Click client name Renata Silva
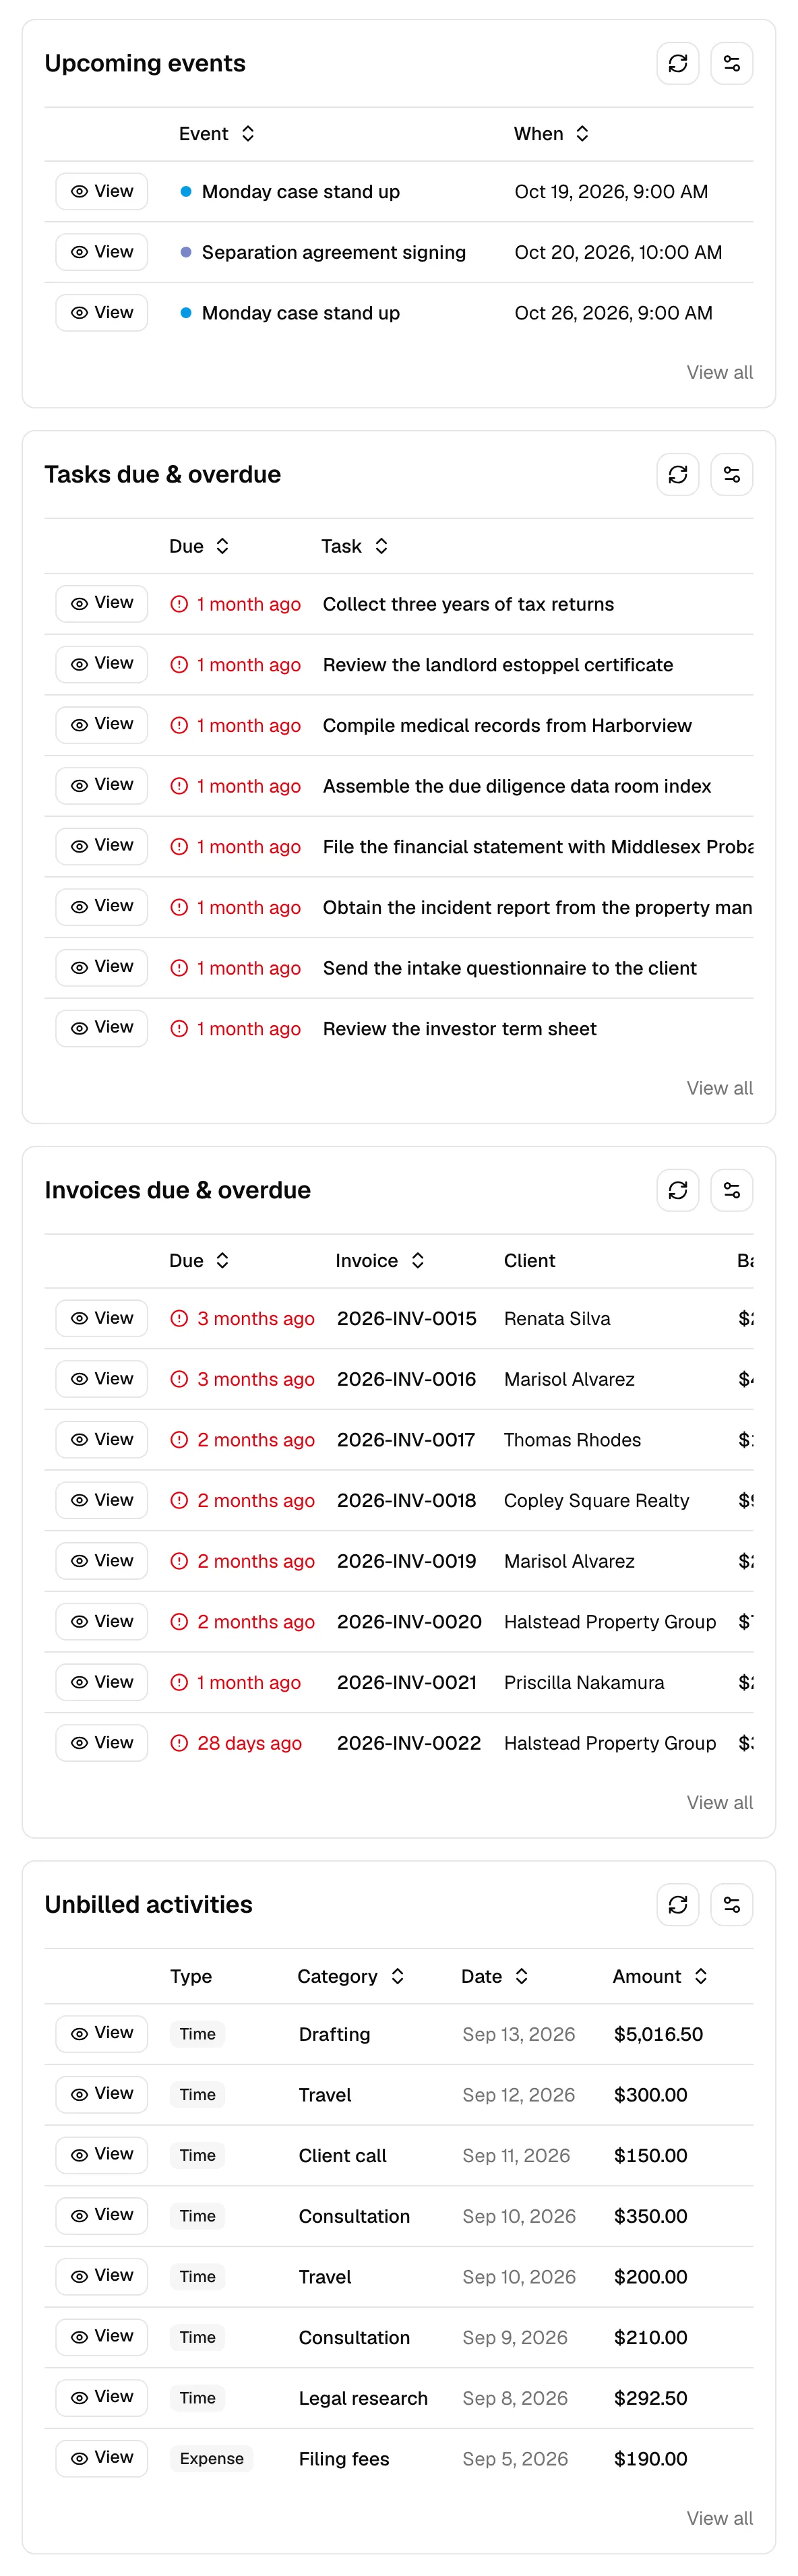The height and width of the screenshot is (2576, 798). pos(557,1319)
